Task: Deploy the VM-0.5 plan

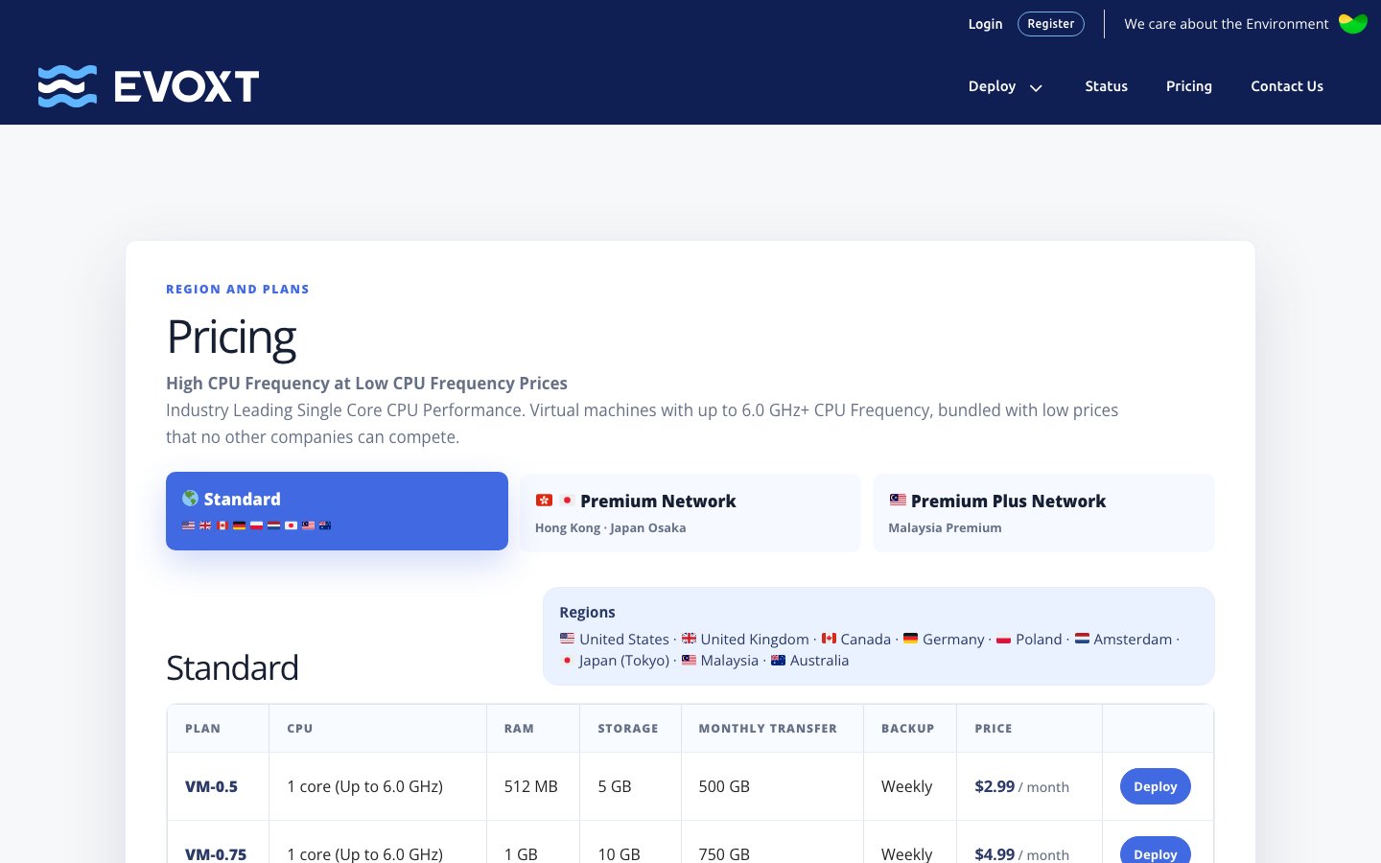Action: tap(1156, 786)
